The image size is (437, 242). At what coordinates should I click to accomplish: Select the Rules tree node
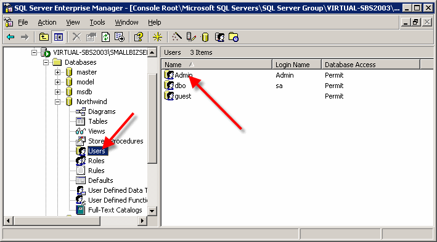[96, 171]
